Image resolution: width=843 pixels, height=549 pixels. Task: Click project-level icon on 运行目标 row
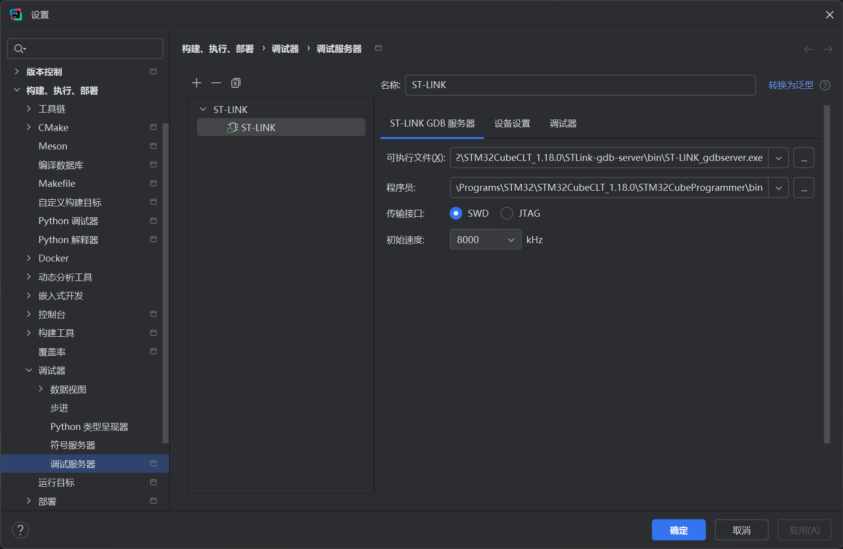(x=154, y=482)
